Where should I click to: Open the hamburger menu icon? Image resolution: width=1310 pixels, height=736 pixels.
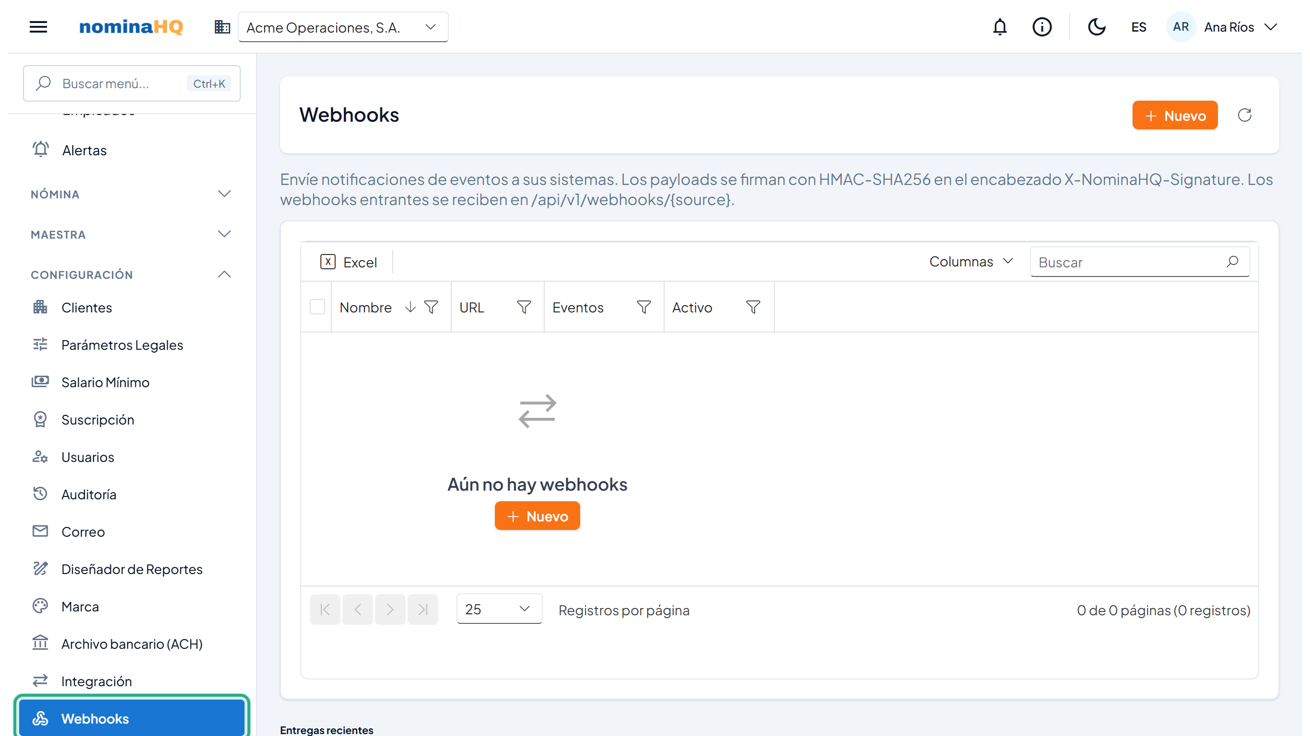38,27
